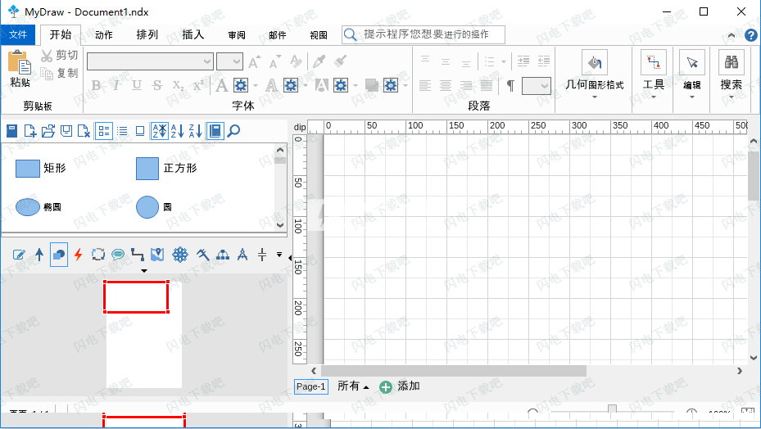Screen dimensions: 761x429
Task: Click the 剪切 cut button
Action: point(59,56)
